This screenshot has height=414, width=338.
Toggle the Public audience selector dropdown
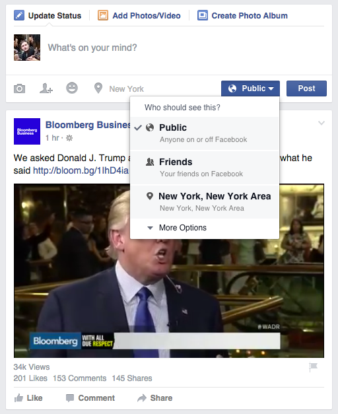(250, 88)
